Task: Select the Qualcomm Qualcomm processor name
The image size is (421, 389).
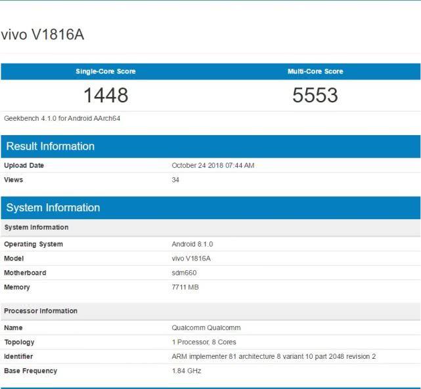Action: [x=206, y=327]
